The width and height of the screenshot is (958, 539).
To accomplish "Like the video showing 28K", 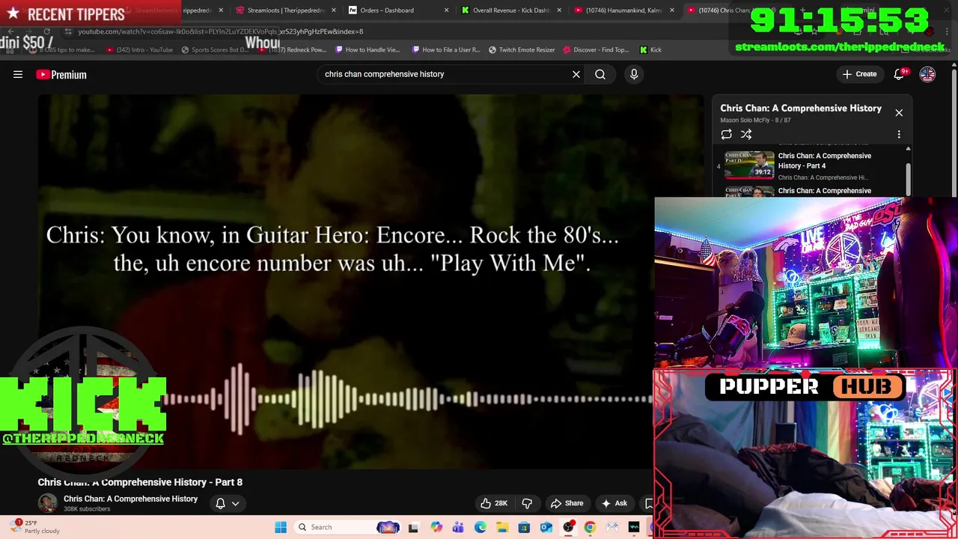I will [493, 503].
